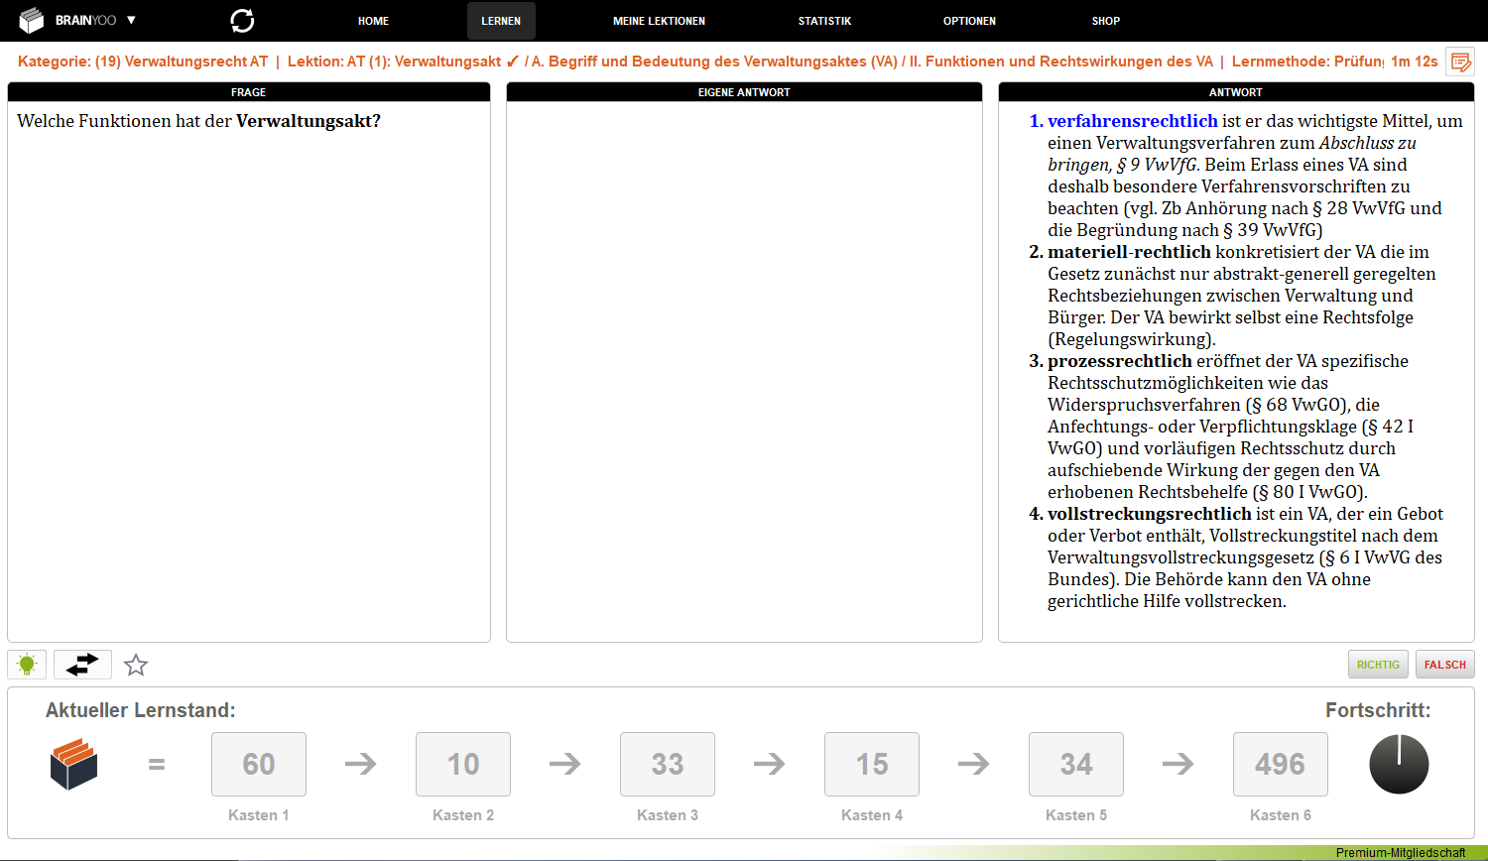Open the Home tab
The width and height of the screenshot is (1488, 861).
click(373, 21)
